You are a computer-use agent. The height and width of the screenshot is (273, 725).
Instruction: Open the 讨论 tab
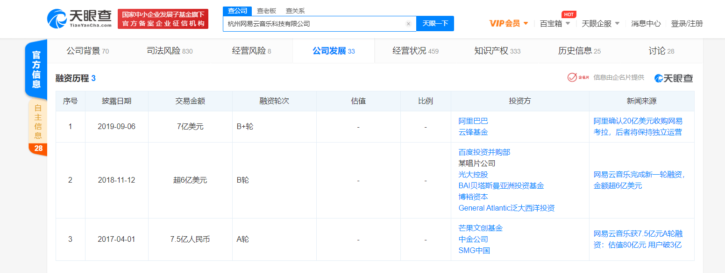click(661, 51)
